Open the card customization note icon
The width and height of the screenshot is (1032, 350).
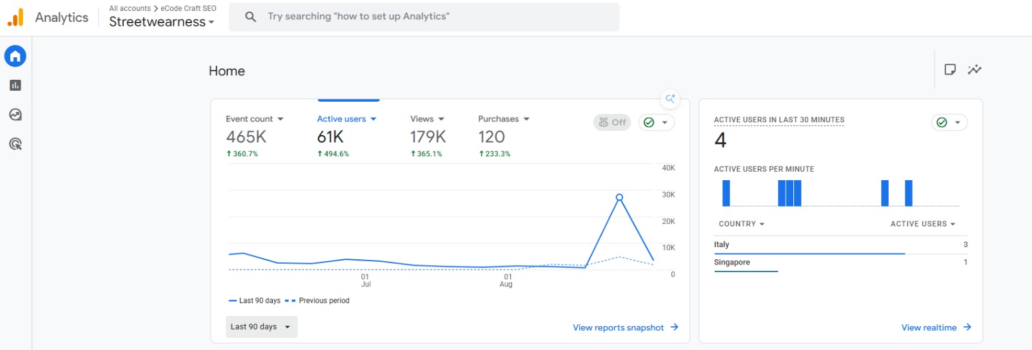tap(950, 69)
